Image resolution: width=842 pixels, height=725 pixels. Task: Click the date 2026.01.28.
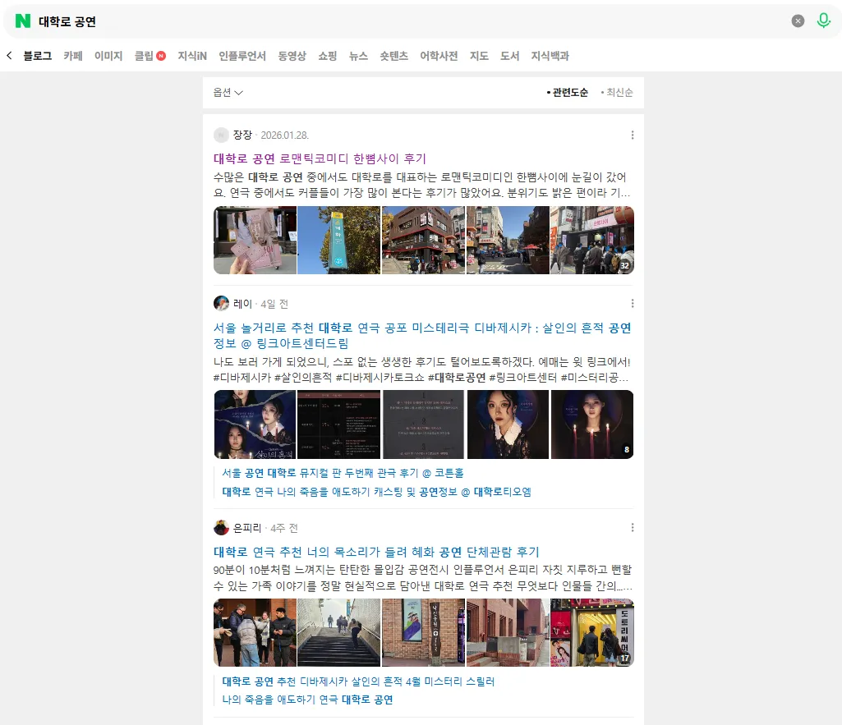coord(284,135)
